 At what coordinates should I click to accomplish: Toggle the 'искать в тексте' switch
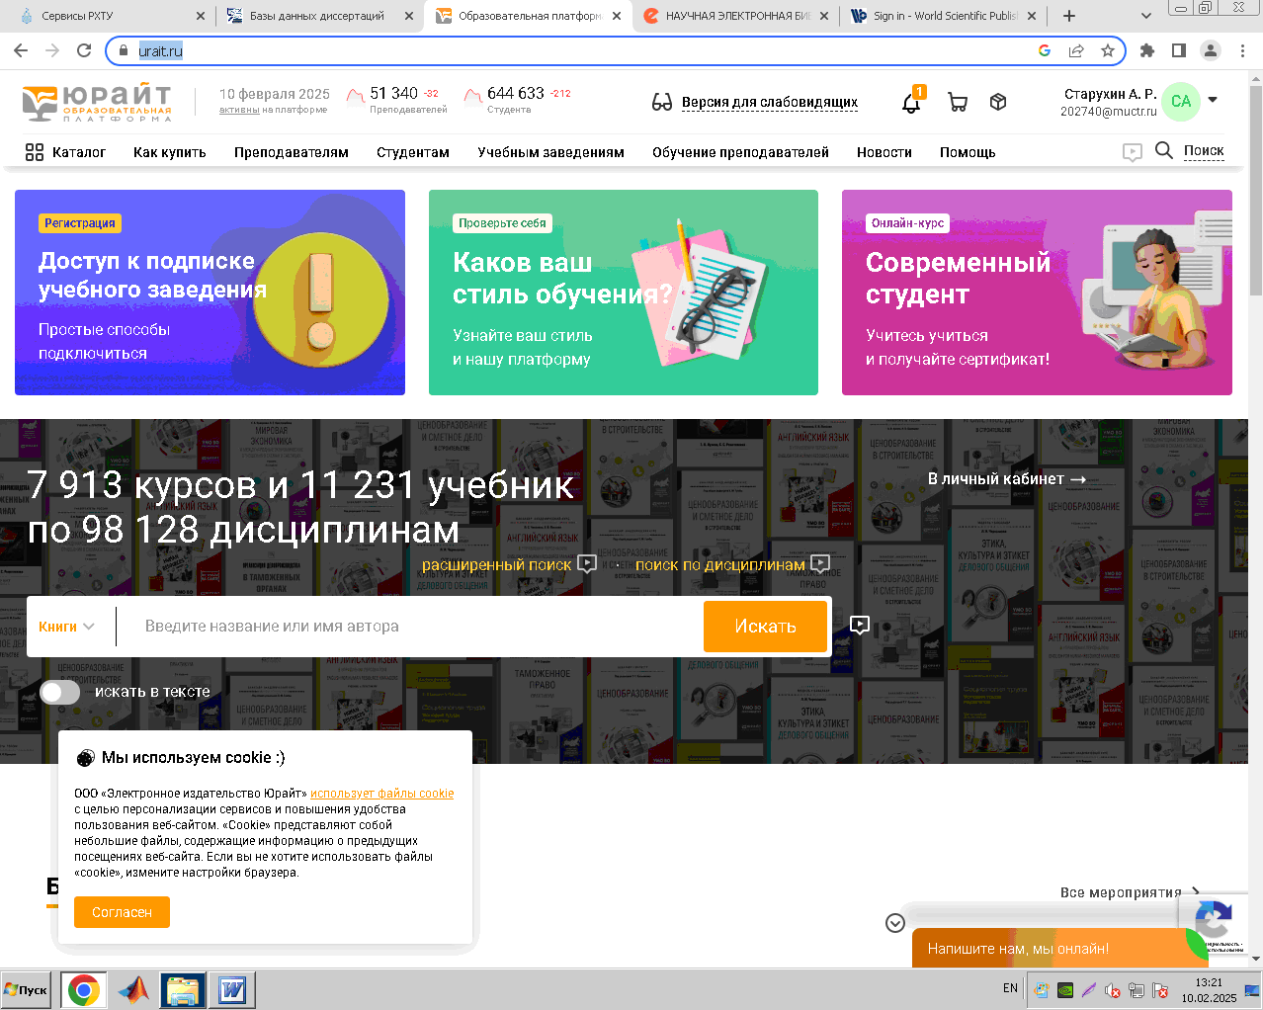coord(60,692)
